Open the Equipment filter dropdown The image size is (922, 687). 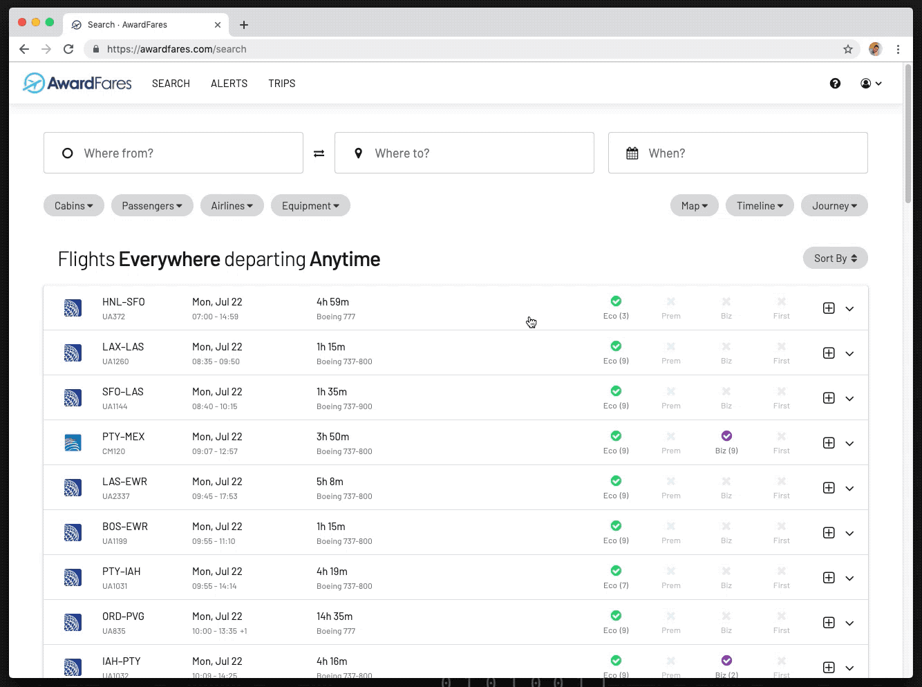coord(310,205)
